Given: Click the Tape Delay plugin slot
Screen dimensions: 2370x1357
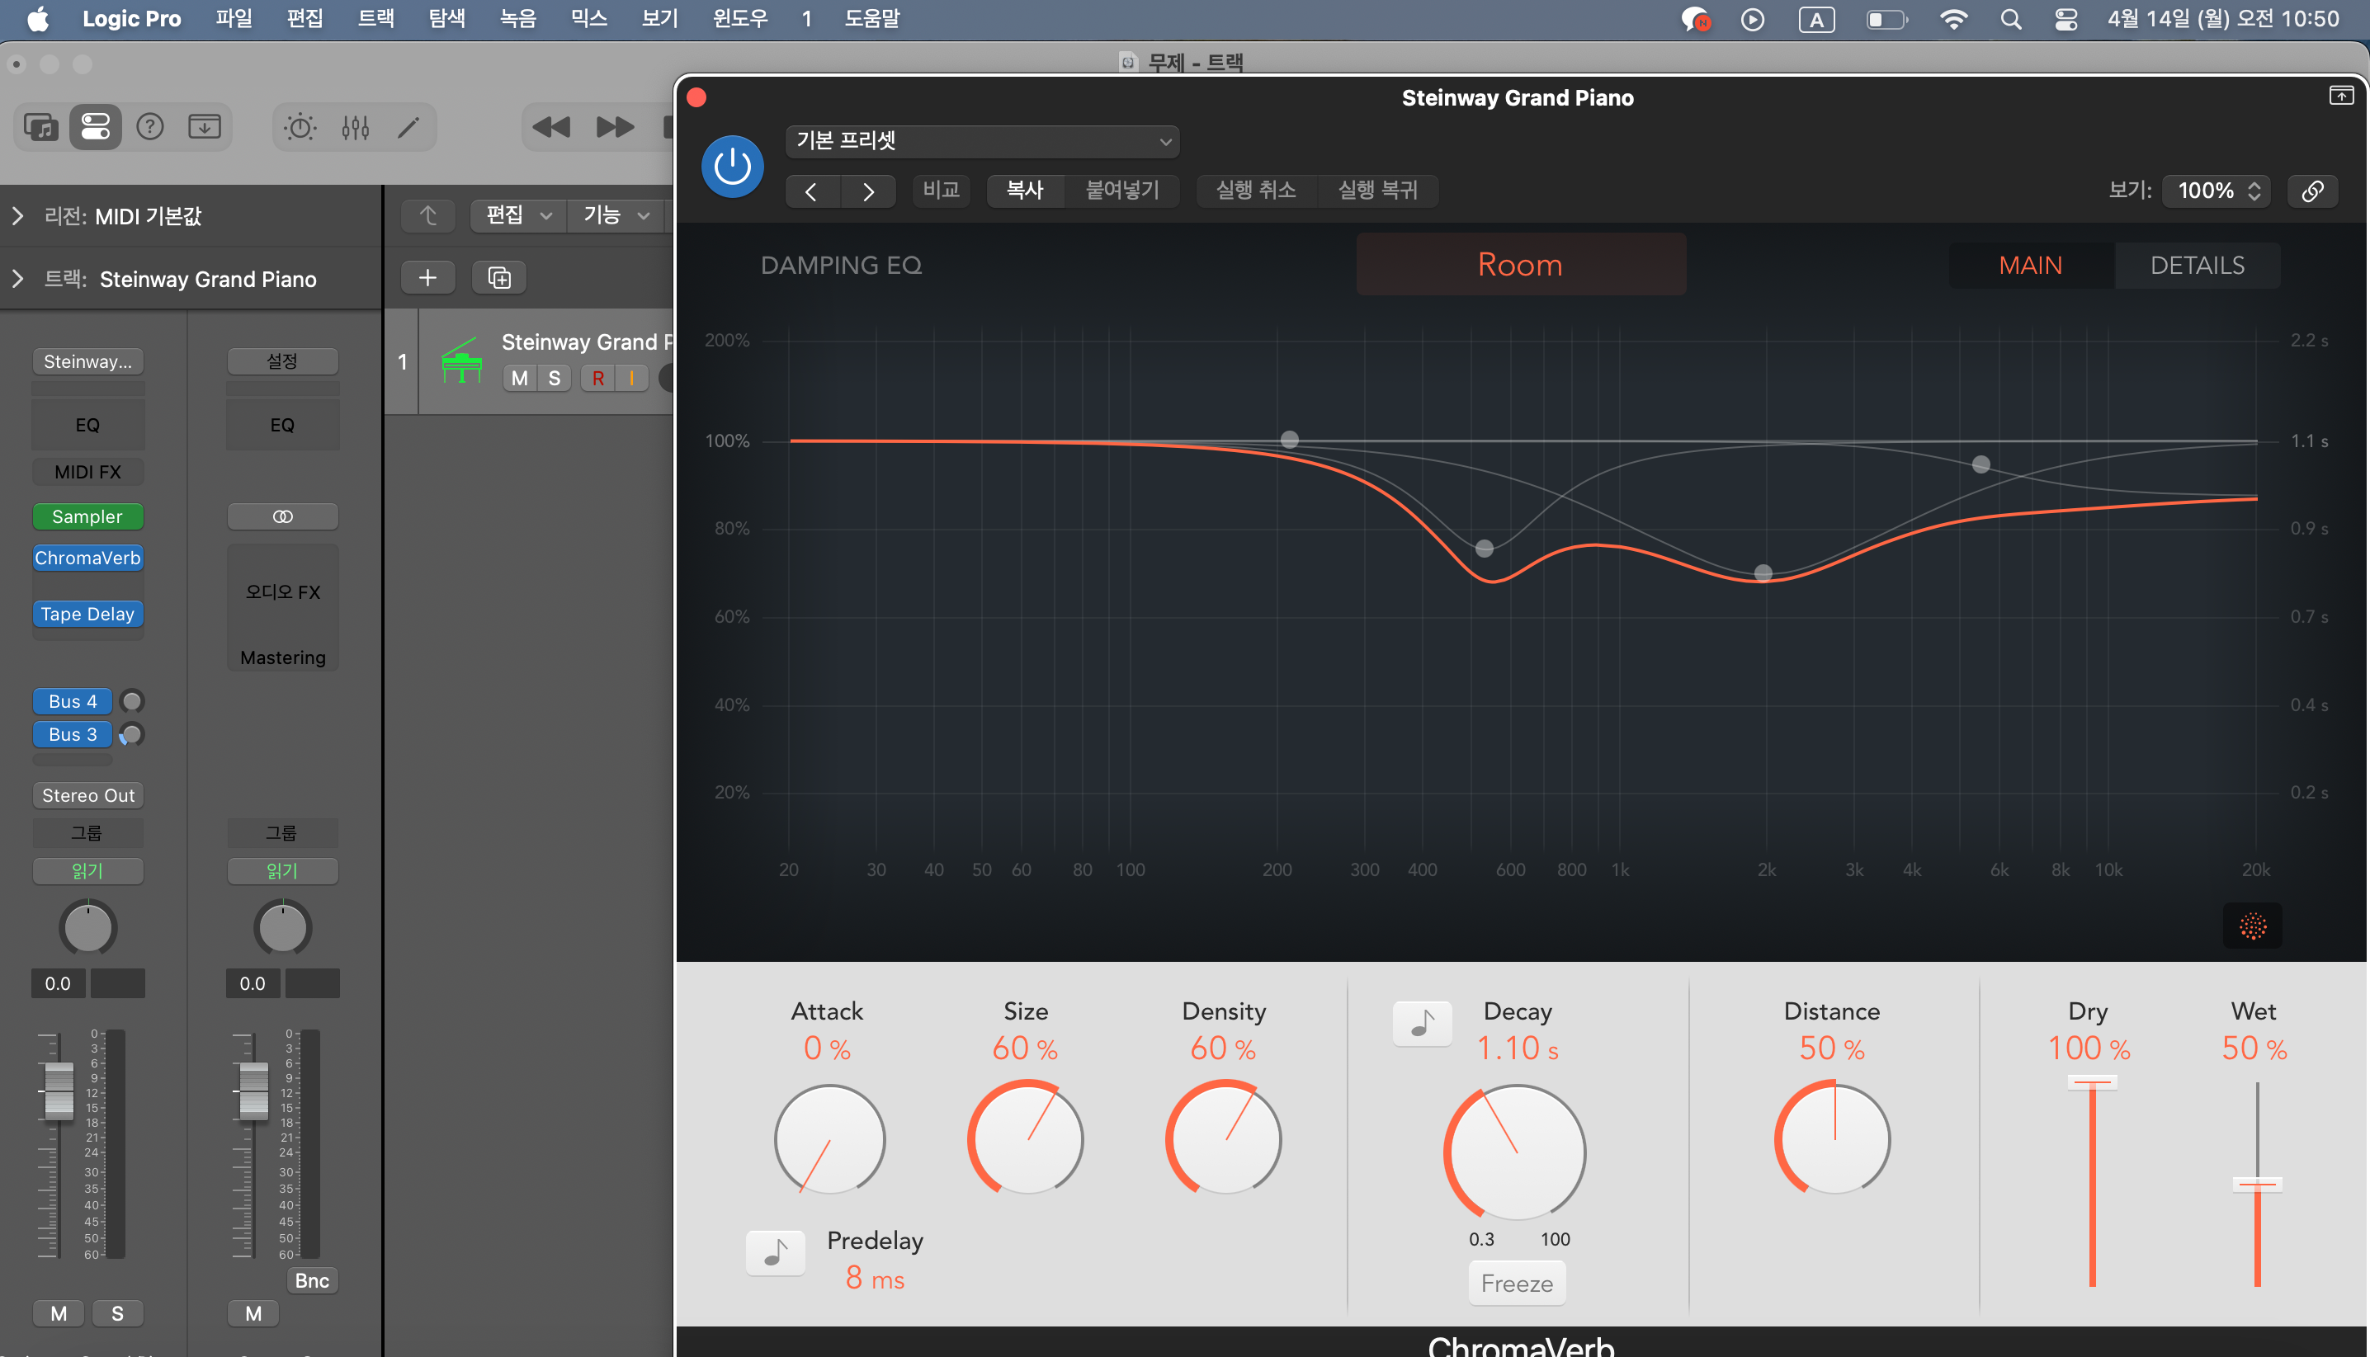Looking at the screenshot, I should point(87,615).
